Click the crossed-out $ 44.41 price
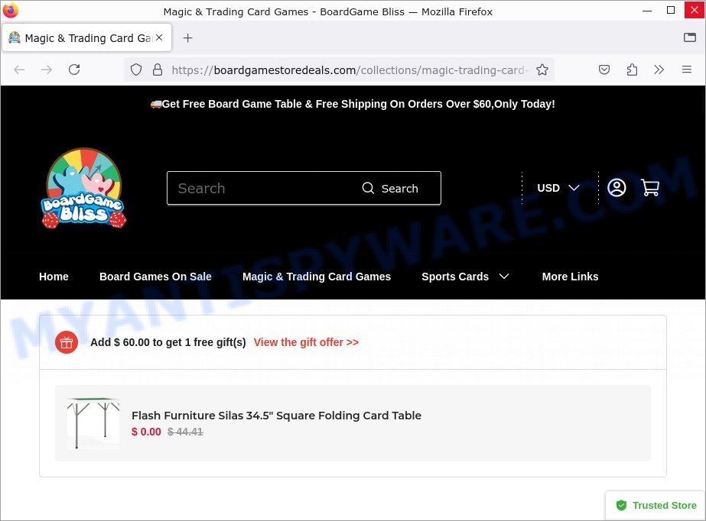Image resolution: width=706 pixels, height=521 pixels. click(x=185, y=432)
